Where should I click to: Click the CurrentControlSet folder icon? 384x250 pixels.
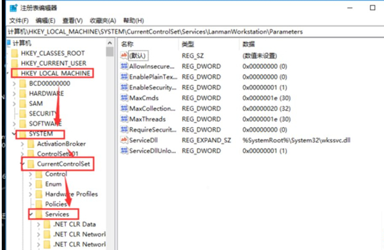tap(31, 164)
